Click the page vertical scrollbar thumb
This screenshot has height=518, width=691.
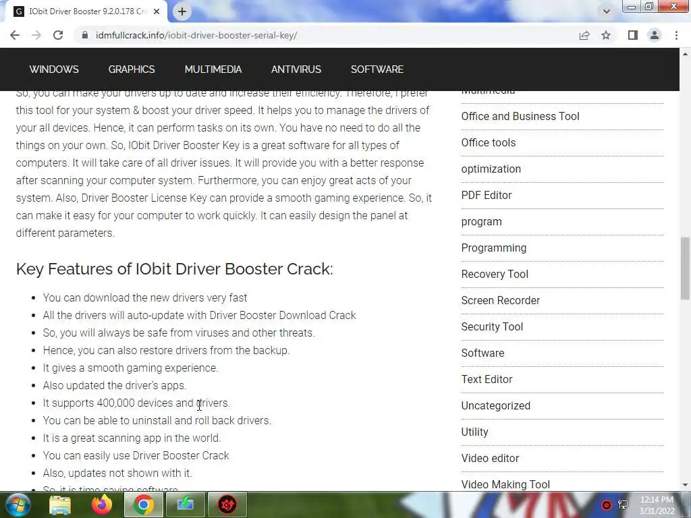(x=685, y=268)
